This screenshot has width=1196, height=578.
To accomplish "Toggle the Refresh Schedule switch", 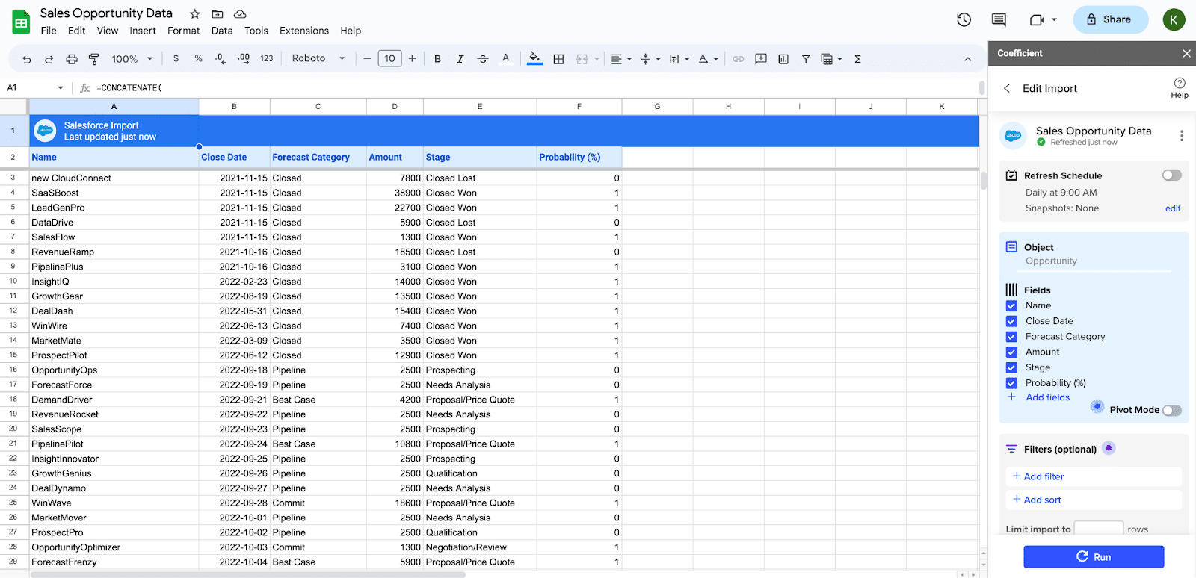I will (1171, 175).
